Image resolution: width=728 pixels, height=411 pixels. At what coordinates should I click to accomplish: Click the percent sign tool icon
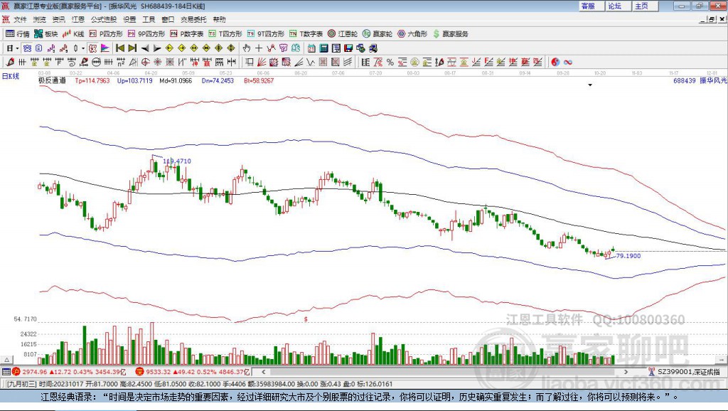point(390,63)
